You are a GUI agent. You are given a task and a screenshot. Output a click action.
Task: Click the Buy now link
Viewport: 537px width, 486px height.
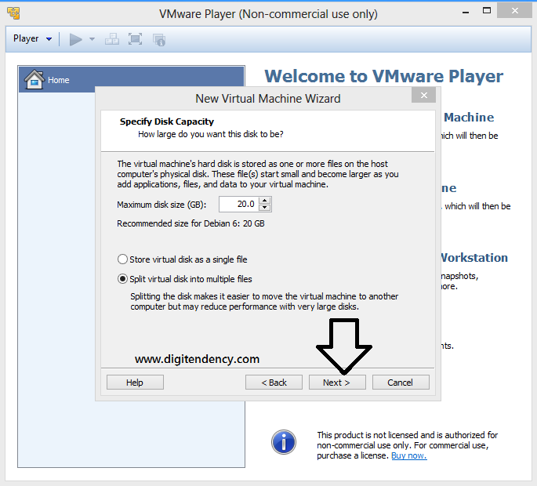click(x=409, y=455)
